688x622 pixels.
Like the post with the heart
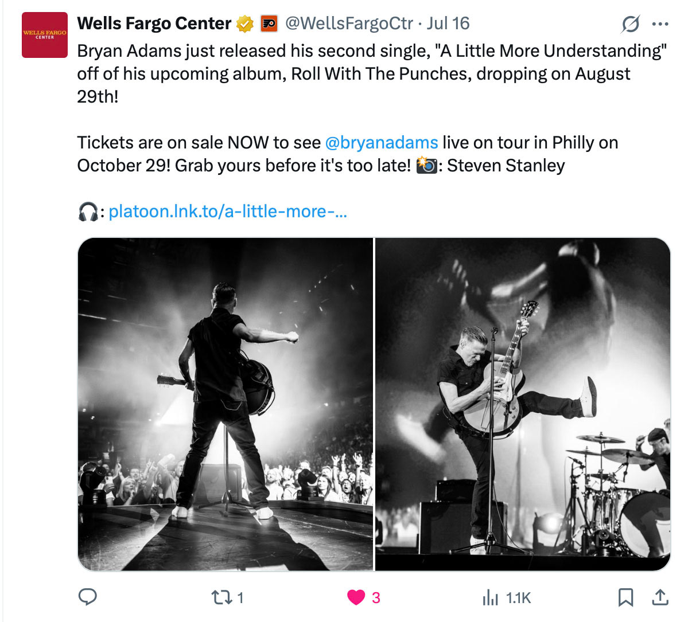pos(356,598)
